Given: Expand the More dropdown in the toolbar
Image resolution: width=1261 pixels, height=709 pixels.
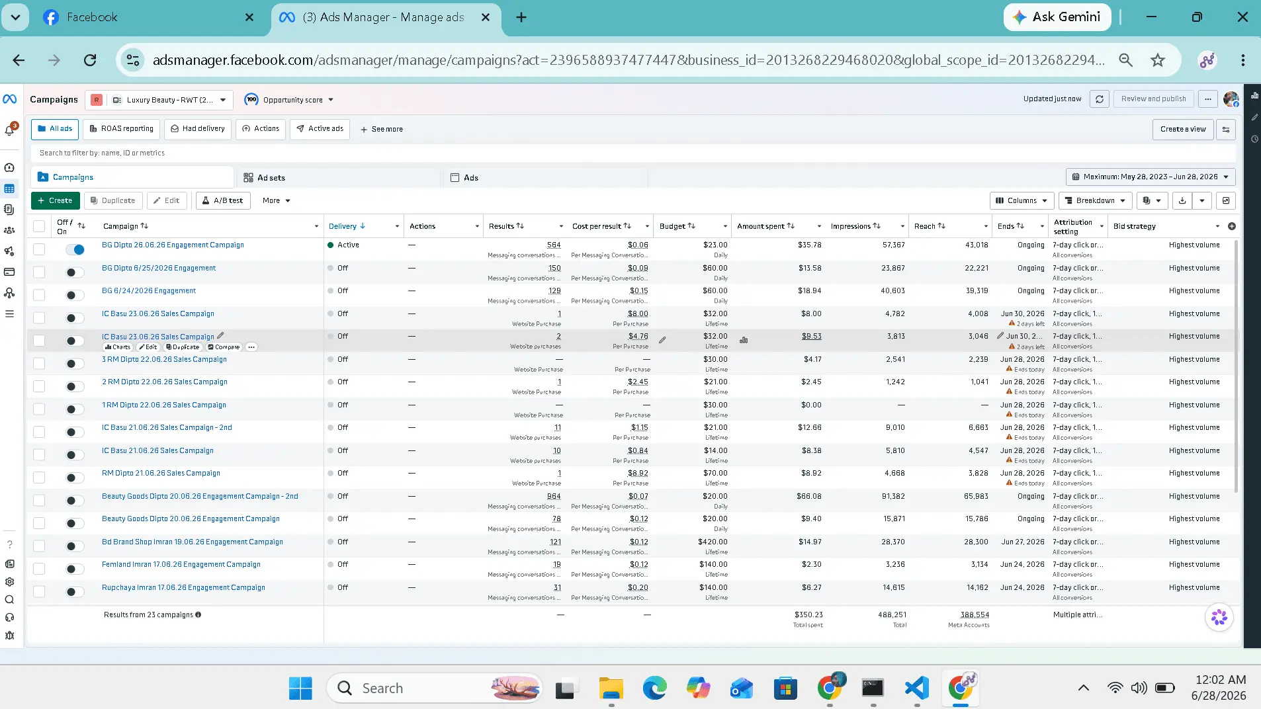Looking at the screenshot, I should click(276, 200).
